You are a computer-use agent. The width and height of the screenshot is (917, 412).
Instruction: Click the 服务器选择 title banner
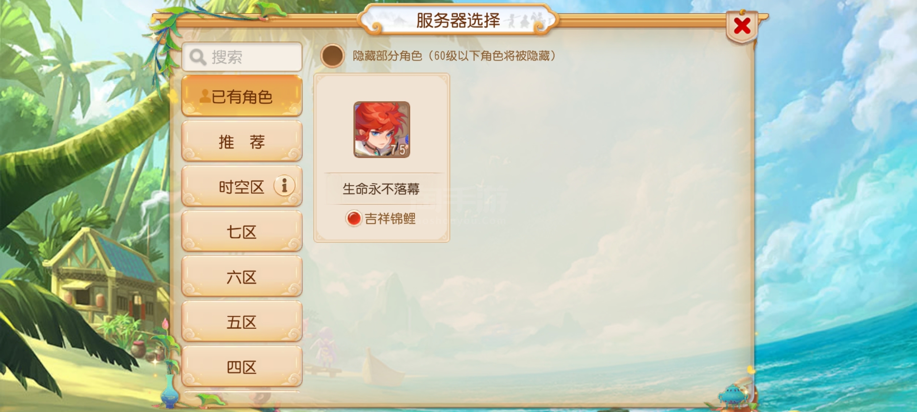458,20
